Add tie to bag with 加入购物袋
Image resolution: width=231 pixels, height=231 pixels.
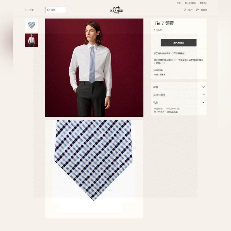(x=178, y=42)
